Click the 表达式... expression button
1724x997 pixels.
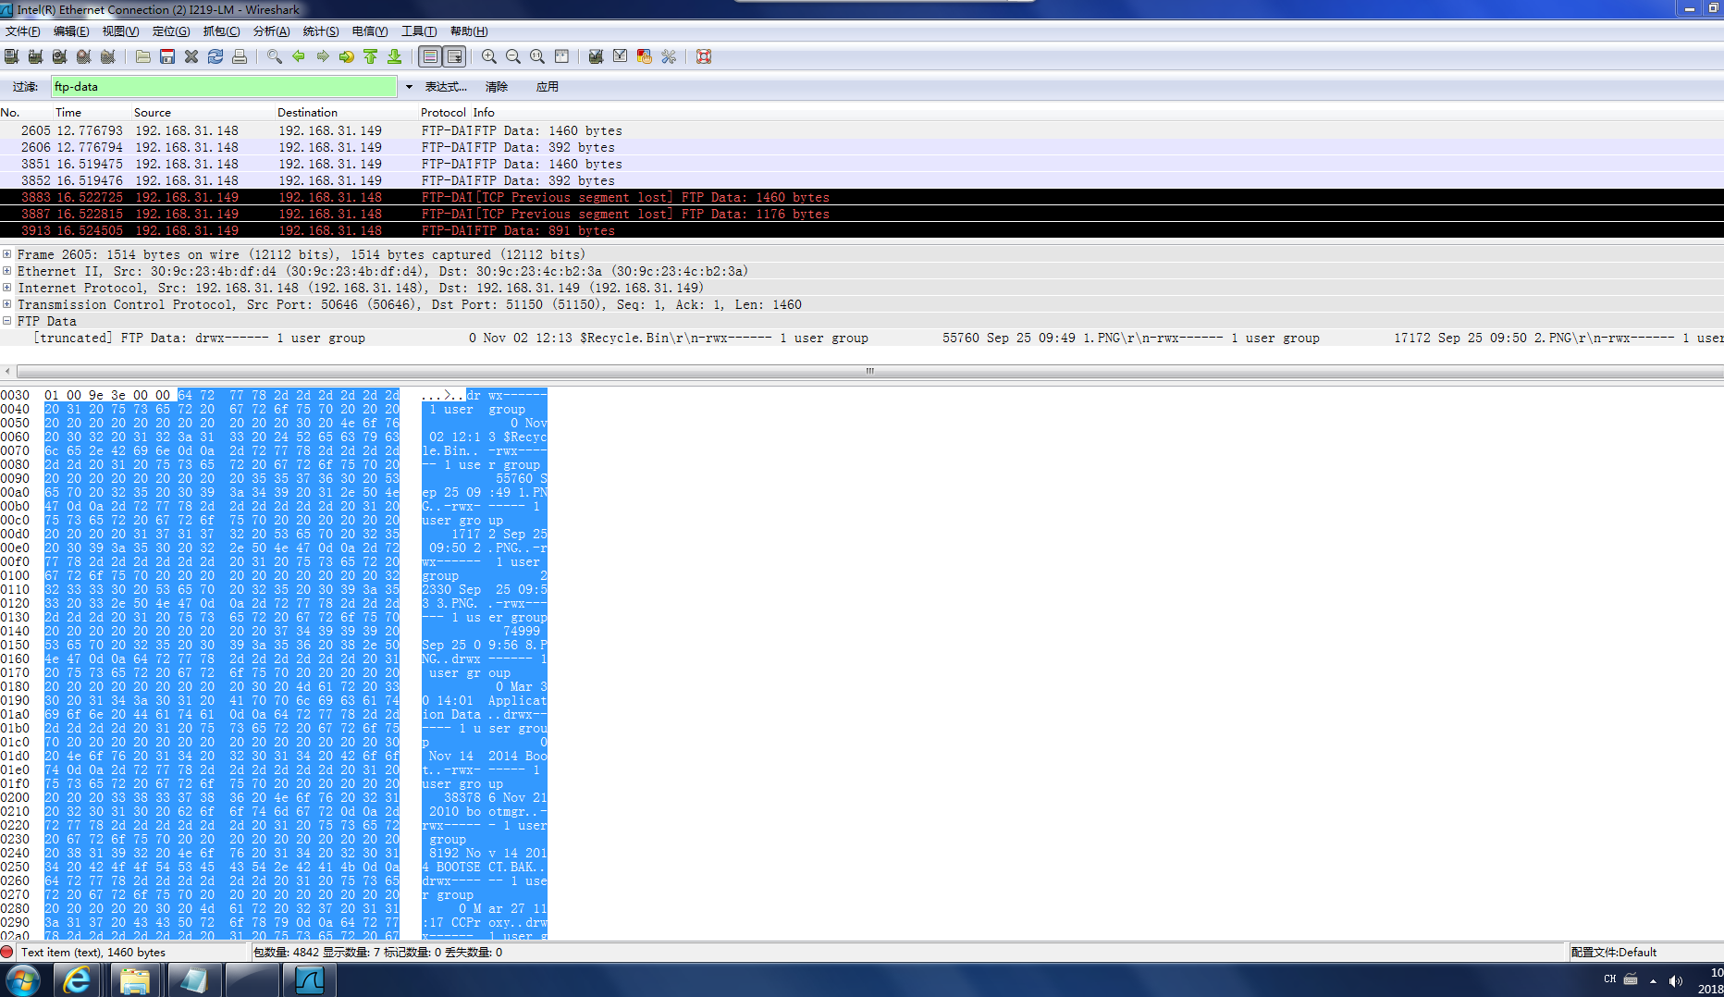coord(446,87)
